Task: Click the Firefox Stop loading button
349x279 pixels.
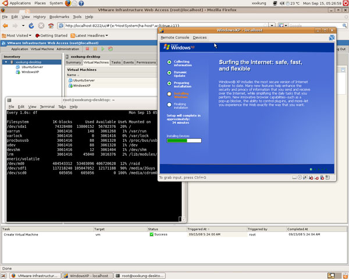Action: point(41,26)
